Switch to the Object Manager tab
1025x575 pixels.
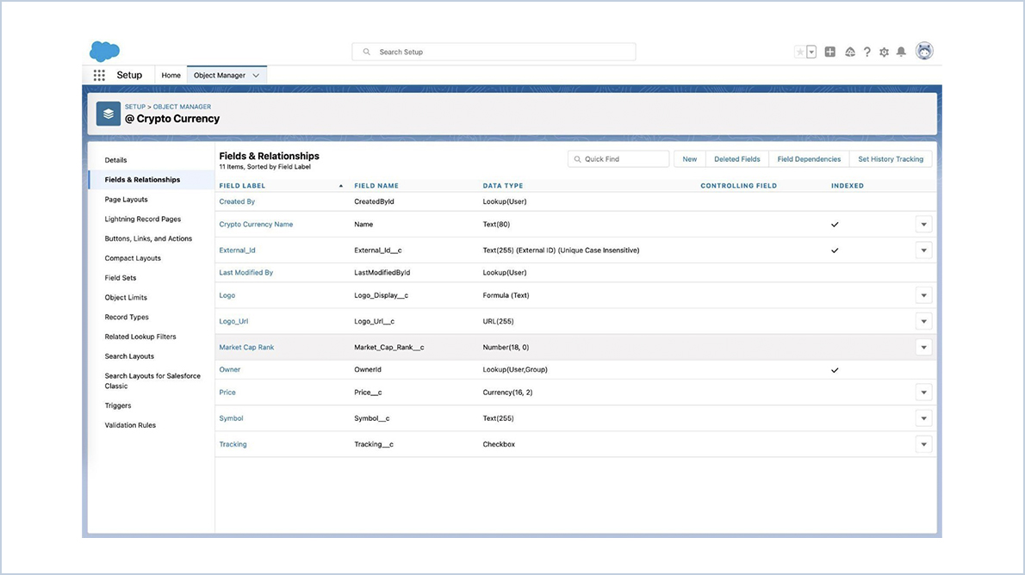pyautogui.click(x=220, y=75)
